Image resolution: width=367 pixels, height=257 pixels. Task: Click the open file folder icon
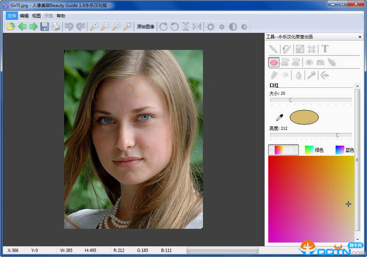[x=11, y=27]
